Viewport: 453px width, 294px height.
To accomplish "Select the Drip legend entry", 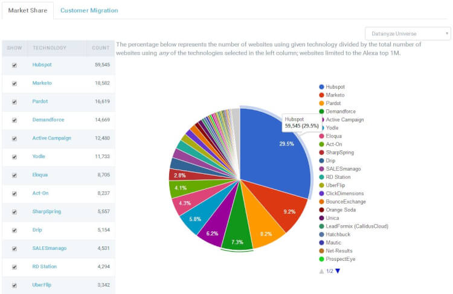I will pyautogui.click(x=327, y=161).
